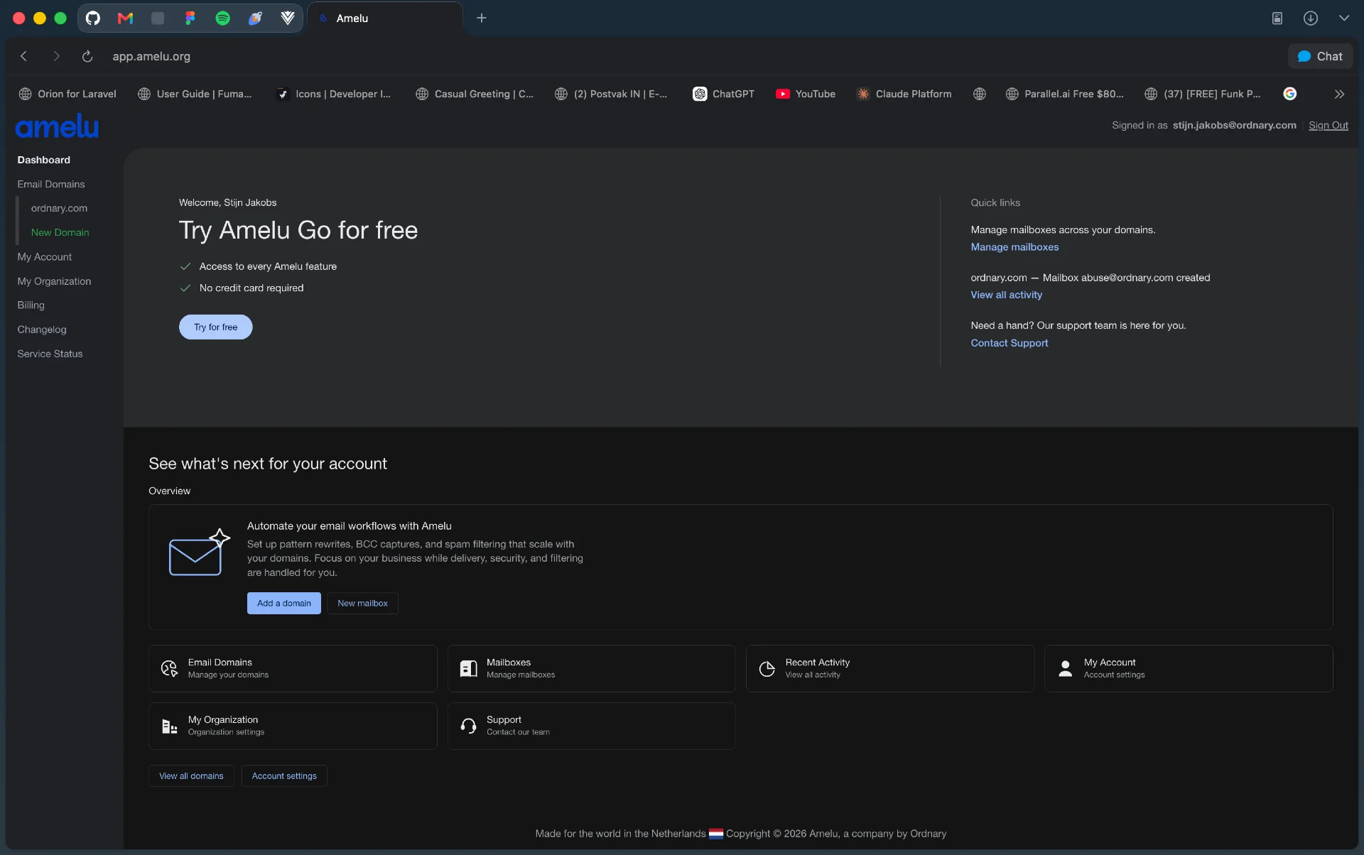The image size is (1364, 855).
Task: Open the ChatGPT bookmark
Action: [x=723, y=94]
